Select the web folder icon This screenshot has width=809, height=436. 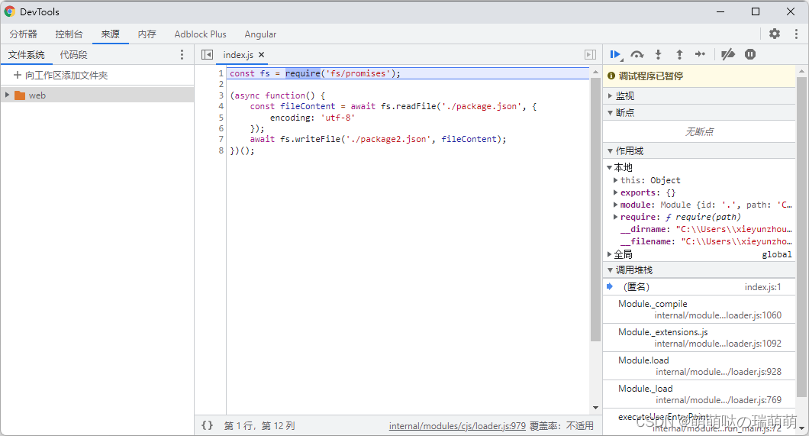pyautogui.click(x=20, y=95)
